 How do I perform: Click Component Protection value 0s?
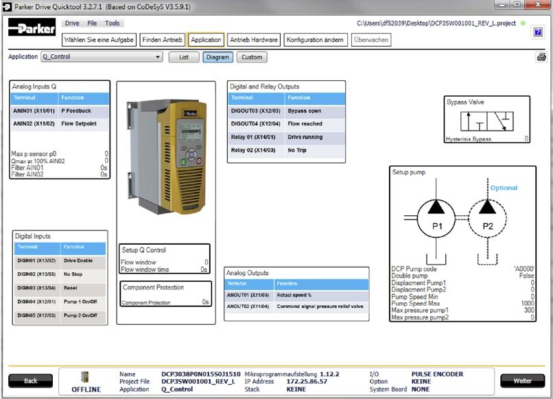coord(205,302)
